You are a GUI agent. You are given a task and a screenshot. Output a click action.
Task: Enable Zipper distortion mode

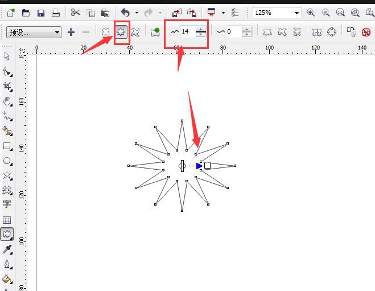pos(121,32)
